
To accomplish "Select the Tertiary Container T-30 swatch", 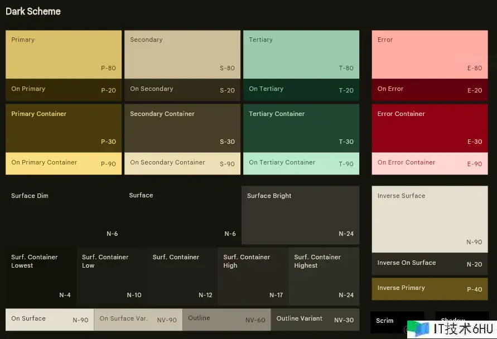I will pos(301,128).
